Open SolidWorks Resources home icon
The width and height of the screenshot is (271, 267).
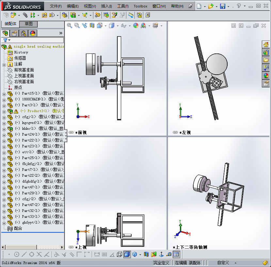point(266,45)
